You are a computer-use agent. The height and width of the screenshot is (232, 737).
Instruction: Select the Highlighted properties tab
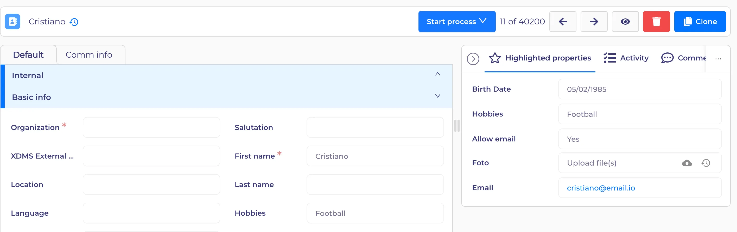(540, 58)
